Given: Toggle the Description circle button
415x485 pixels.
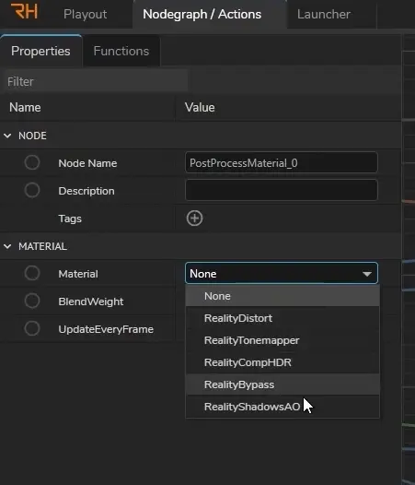Looking at the screenshot, I should point(32,190).
